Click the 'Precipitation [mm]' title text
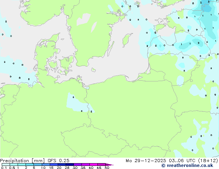The image size is (219, 169). click(22, 161)
